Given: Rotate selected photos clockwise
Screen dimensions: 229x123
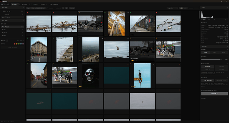Looking at the screenshot, I should coord(67,8).
